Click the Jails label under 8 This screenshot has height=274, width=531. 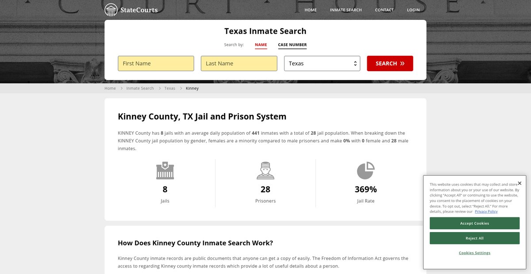point(165,201)
